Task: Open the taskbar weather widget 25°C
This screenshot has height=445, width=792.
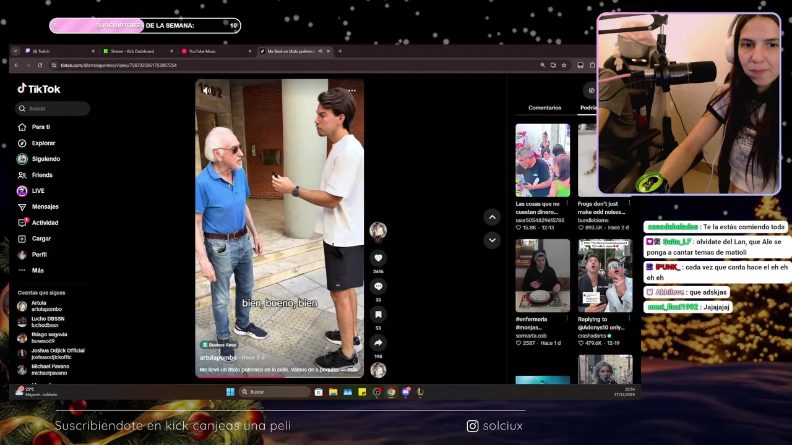Action: [37, 392]
